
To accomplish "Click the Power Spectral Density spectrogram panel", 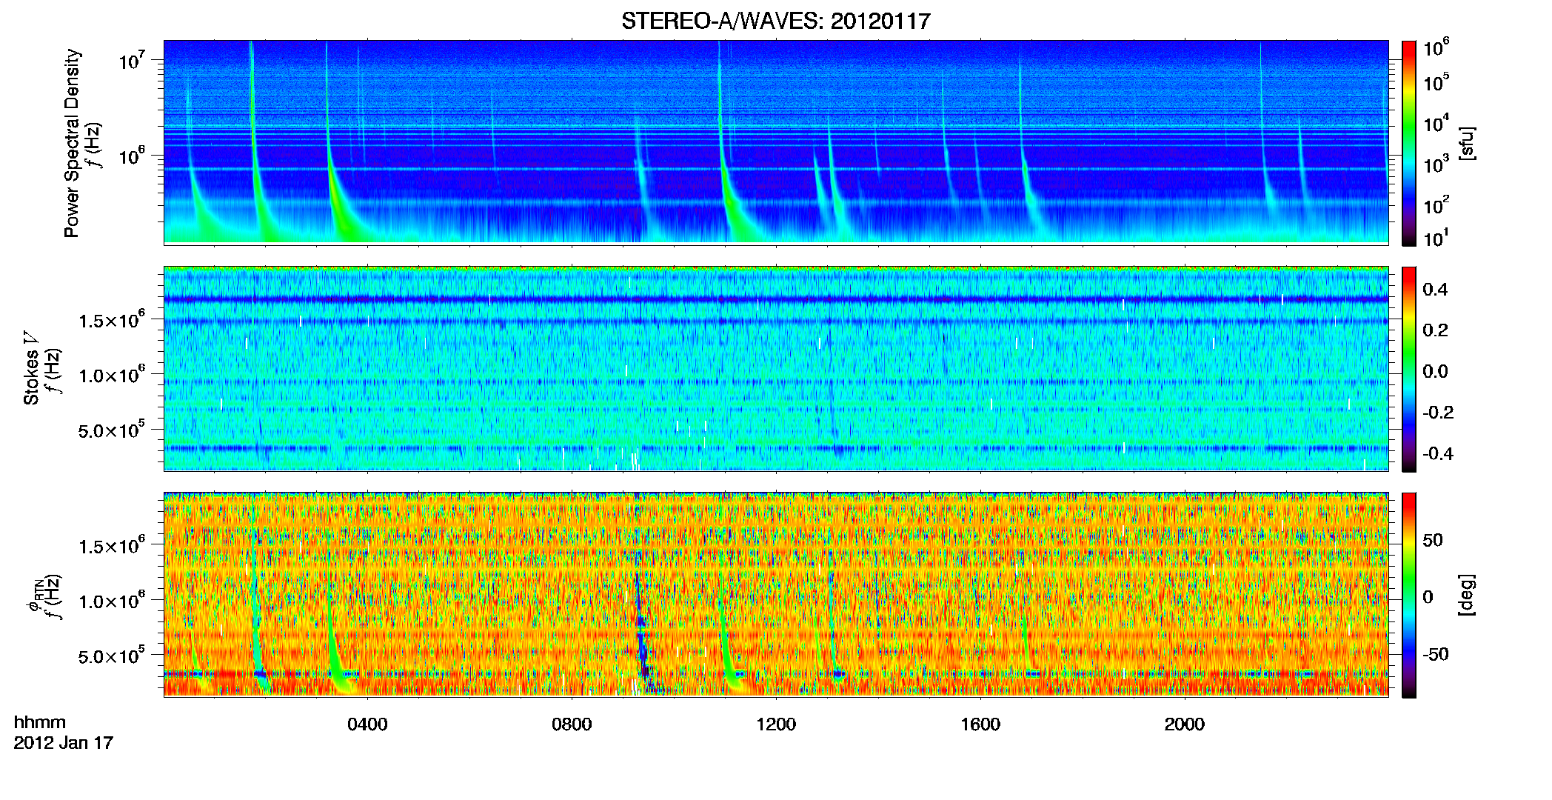I will pyautogui.click(x=776, y=142).
